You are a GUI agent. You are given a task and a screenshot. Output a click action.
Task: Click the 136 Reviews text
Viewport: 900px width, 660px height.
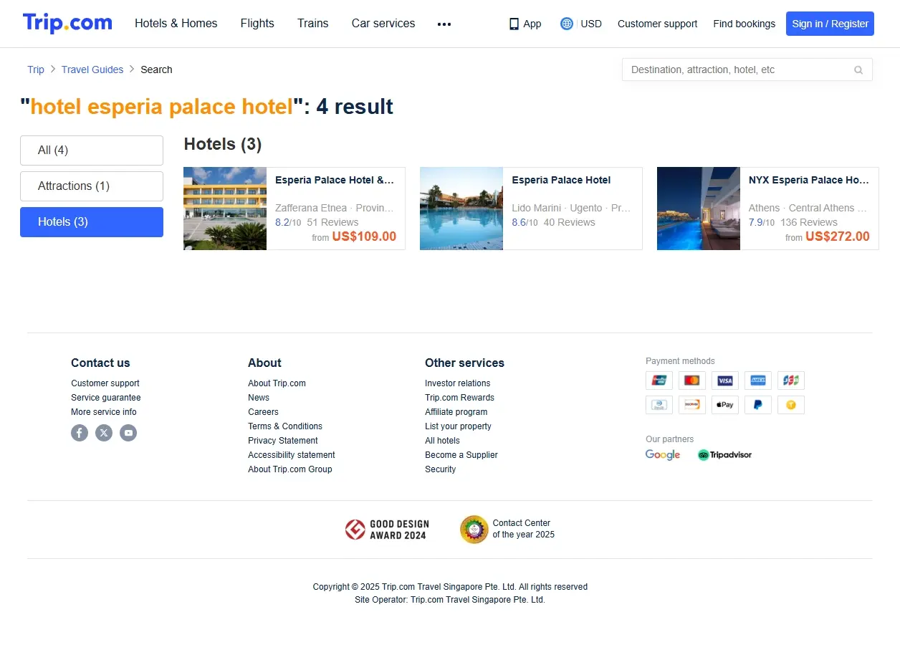pos(809,222)
